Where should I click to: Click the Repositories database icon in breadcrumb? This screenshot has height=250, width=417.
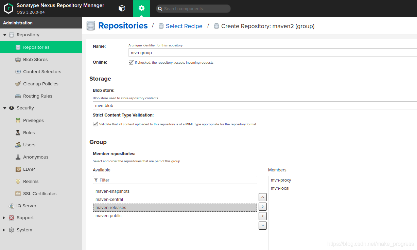pos(91,26)
